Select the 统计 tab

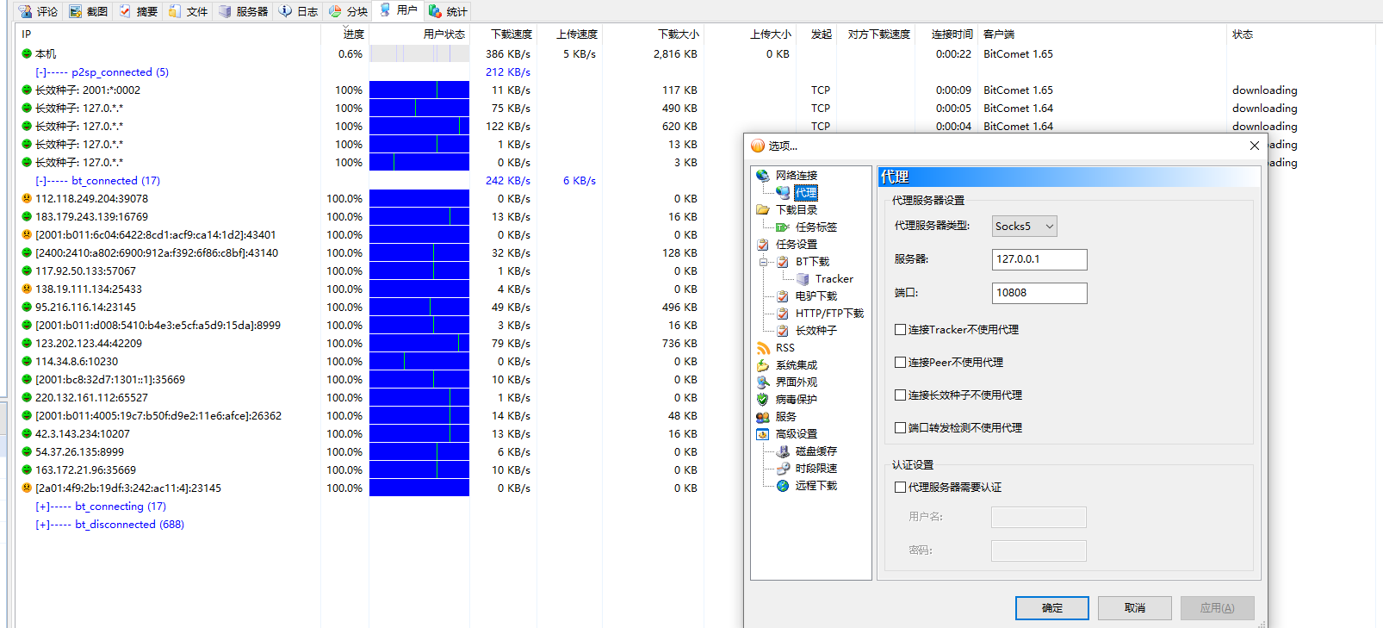click(x=448, y=11)
